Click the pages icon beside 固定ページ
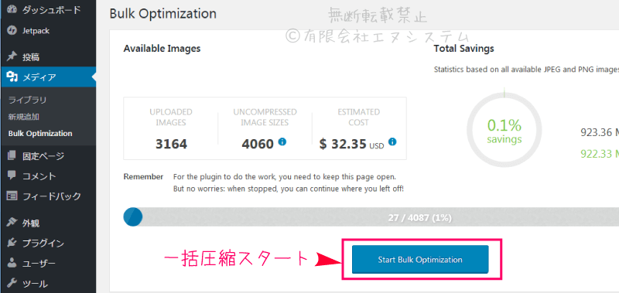 (x=12, y=156)
